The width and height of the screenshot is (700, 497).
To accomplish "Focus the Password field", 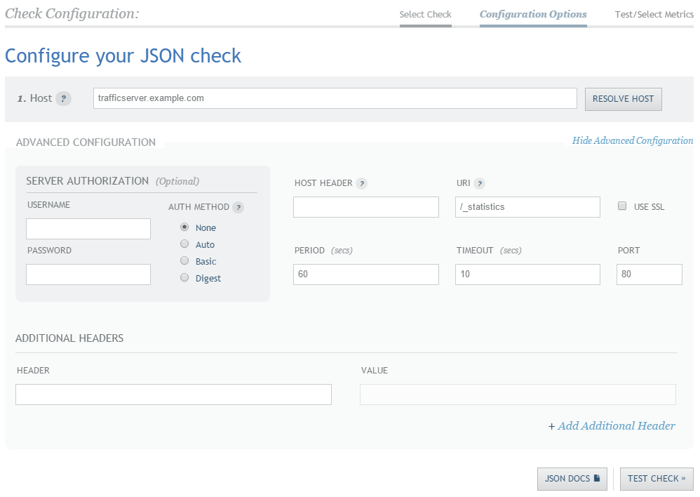I will [x=88, y=274].
